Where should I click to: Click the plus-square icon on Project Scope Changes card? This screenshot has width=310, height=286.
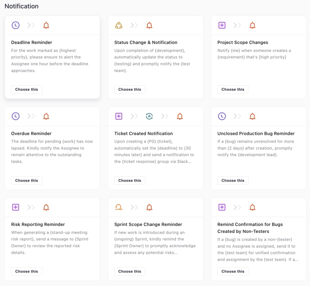(x=222, y=25)
